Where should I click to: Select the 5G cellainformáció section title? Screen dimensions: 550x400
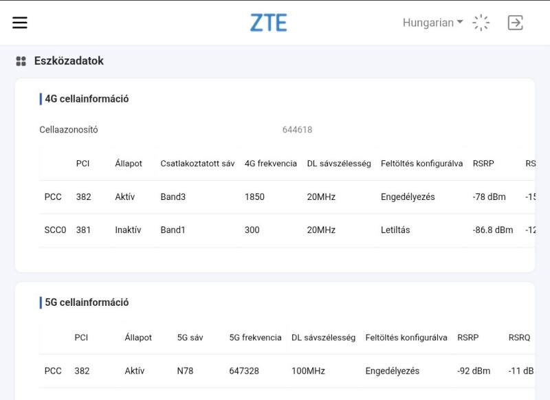coord(87,302)
